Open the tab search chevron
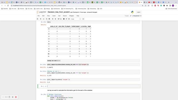 (x=176, y=2)
